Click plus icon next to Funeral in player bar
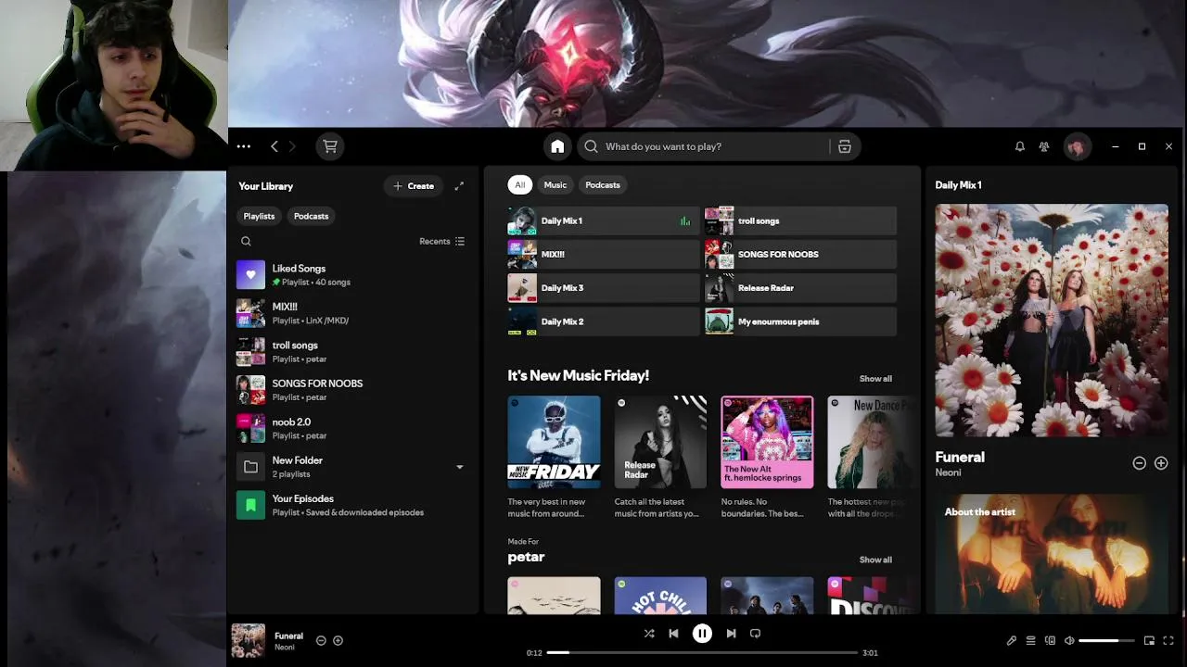The height and width of the screenshot is (667, 1187). (x=338, y=640)
